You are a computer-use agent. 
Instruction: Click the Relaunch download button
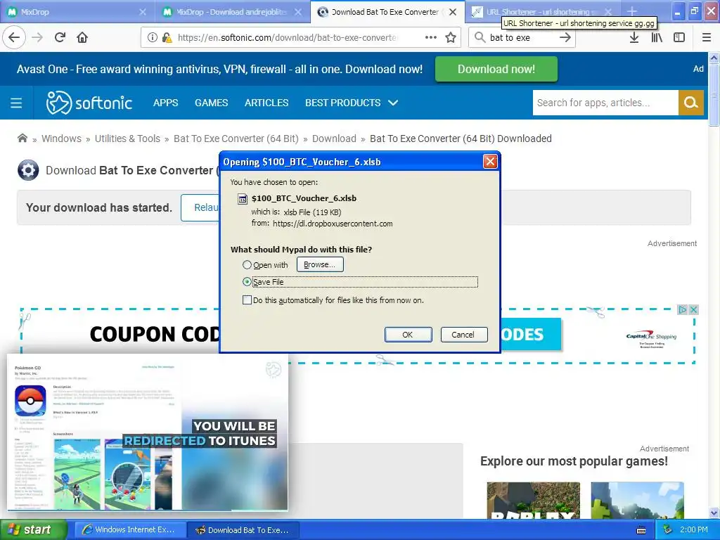200,207
